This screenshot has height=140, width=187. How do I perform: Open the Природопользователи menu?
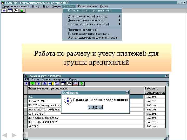(x=16, y=6)
